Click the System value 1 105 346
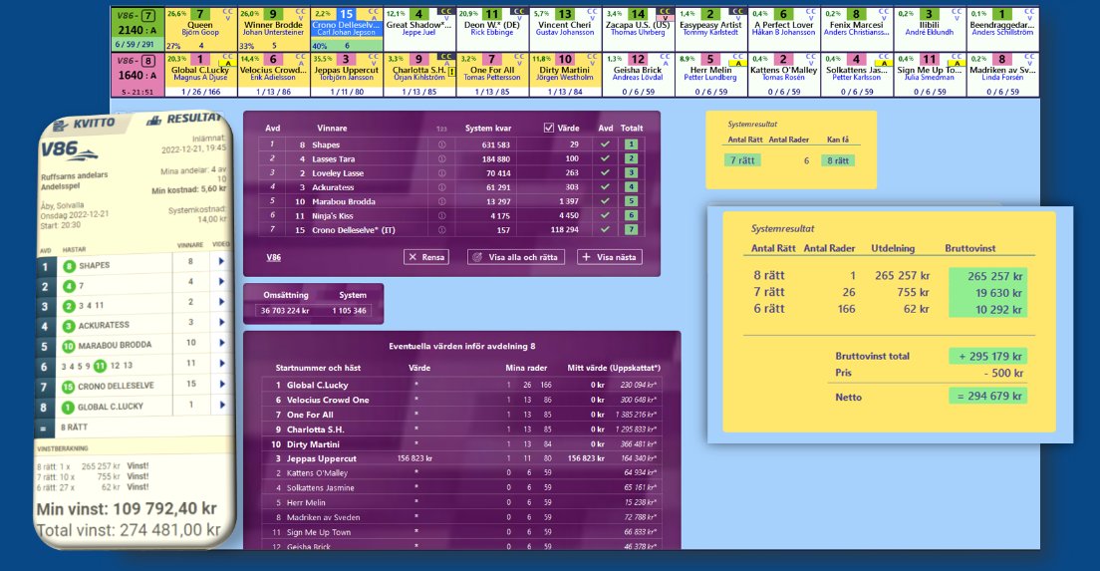The image size is (1100, 571). (x=349, y=311)
